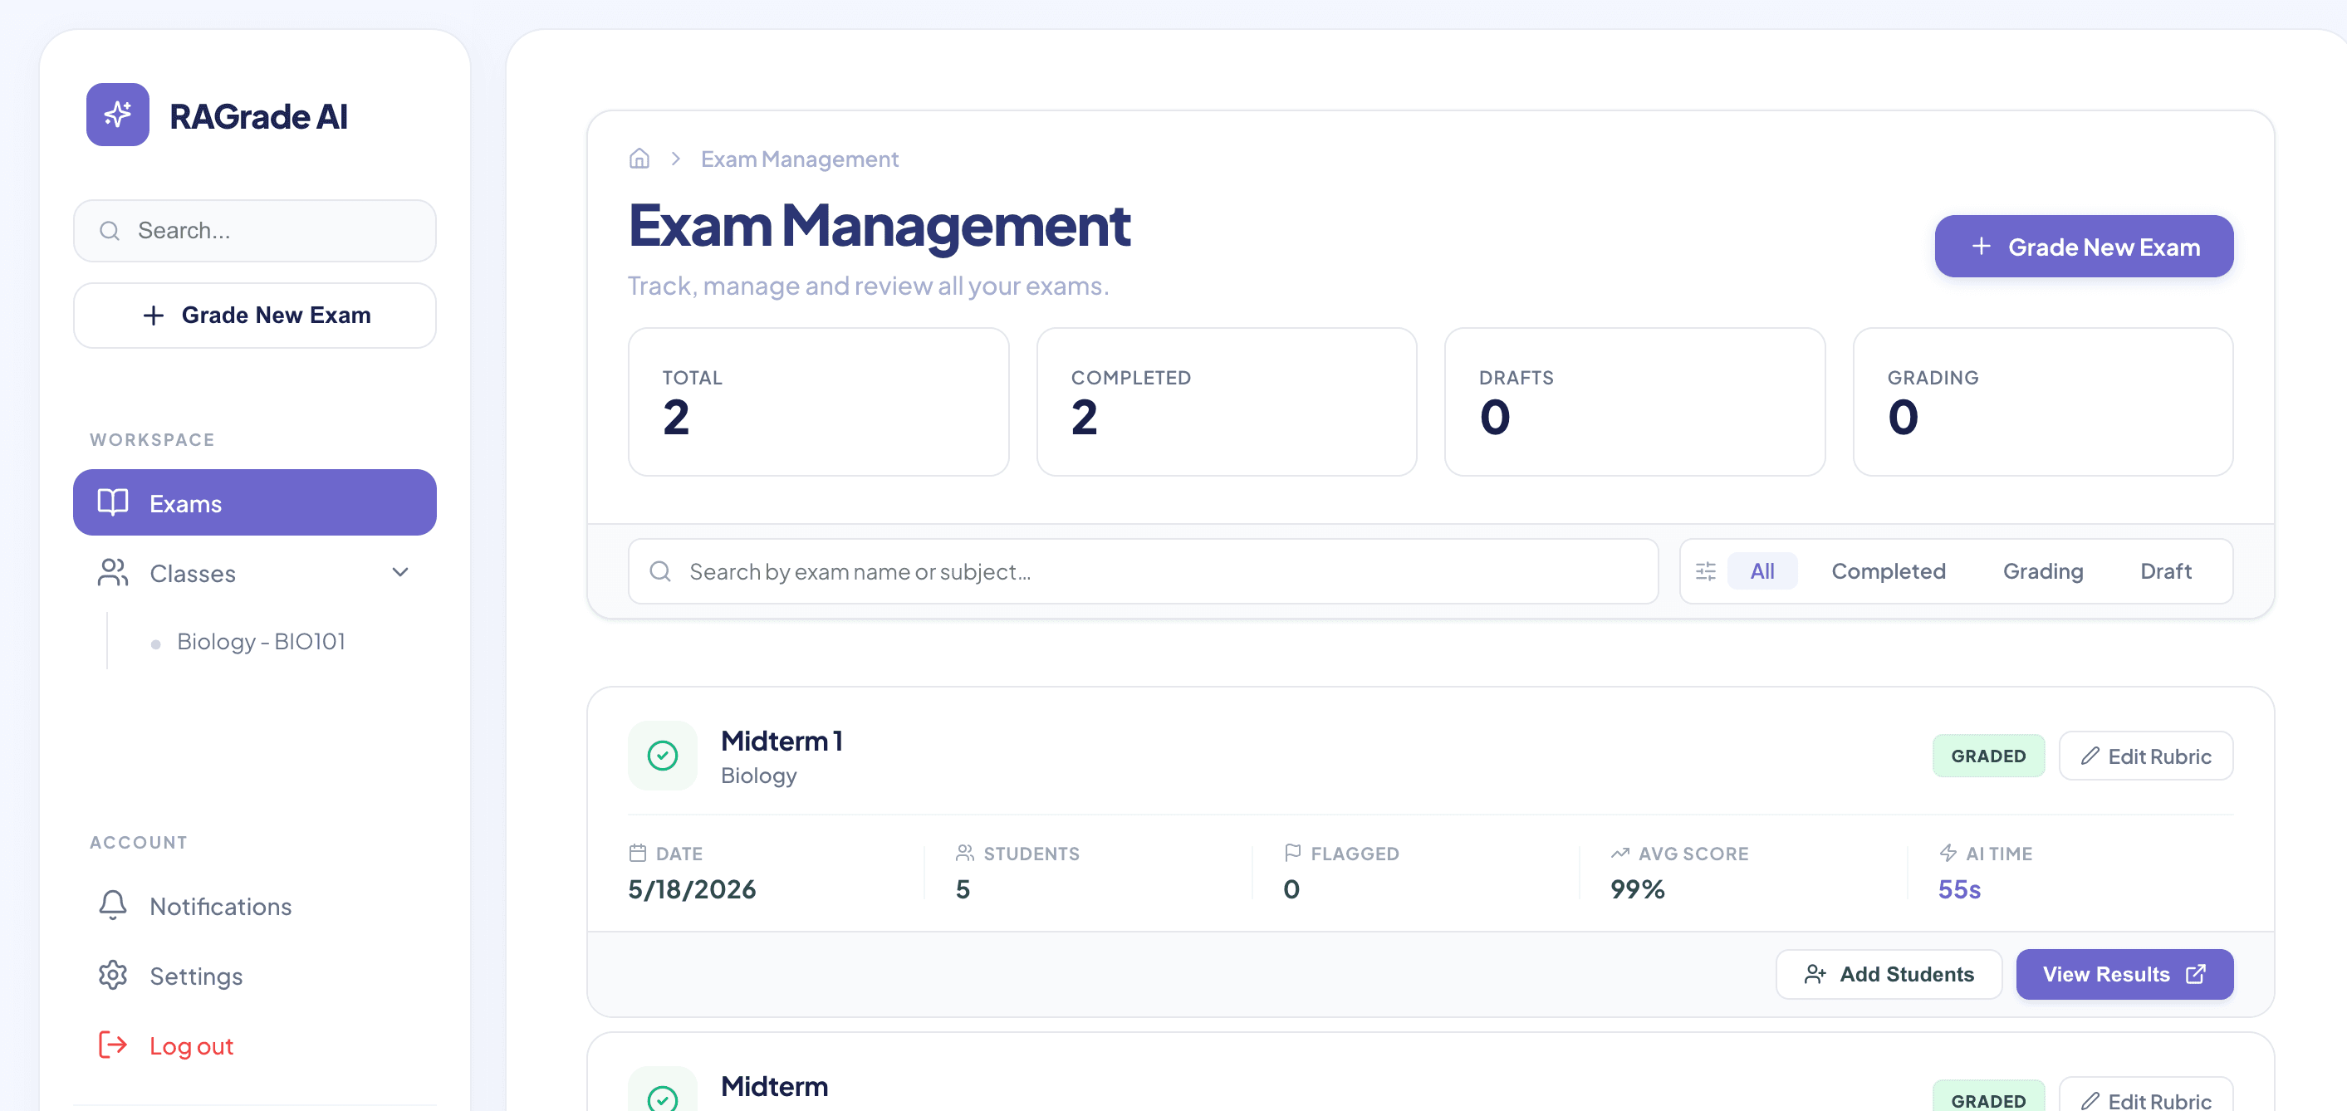The width and height of the screenshot is (2347, 1111).
Task: Click the Exam Management page heading
Action: (880, 225)
